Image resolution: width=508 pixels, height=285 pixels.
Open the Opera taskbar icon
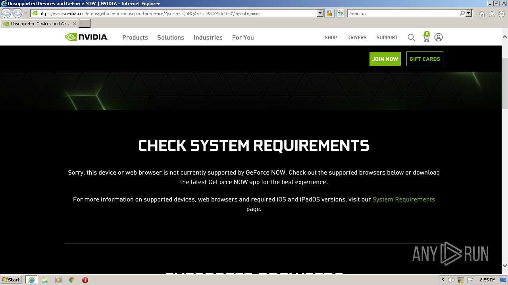[x=85, y=280]
